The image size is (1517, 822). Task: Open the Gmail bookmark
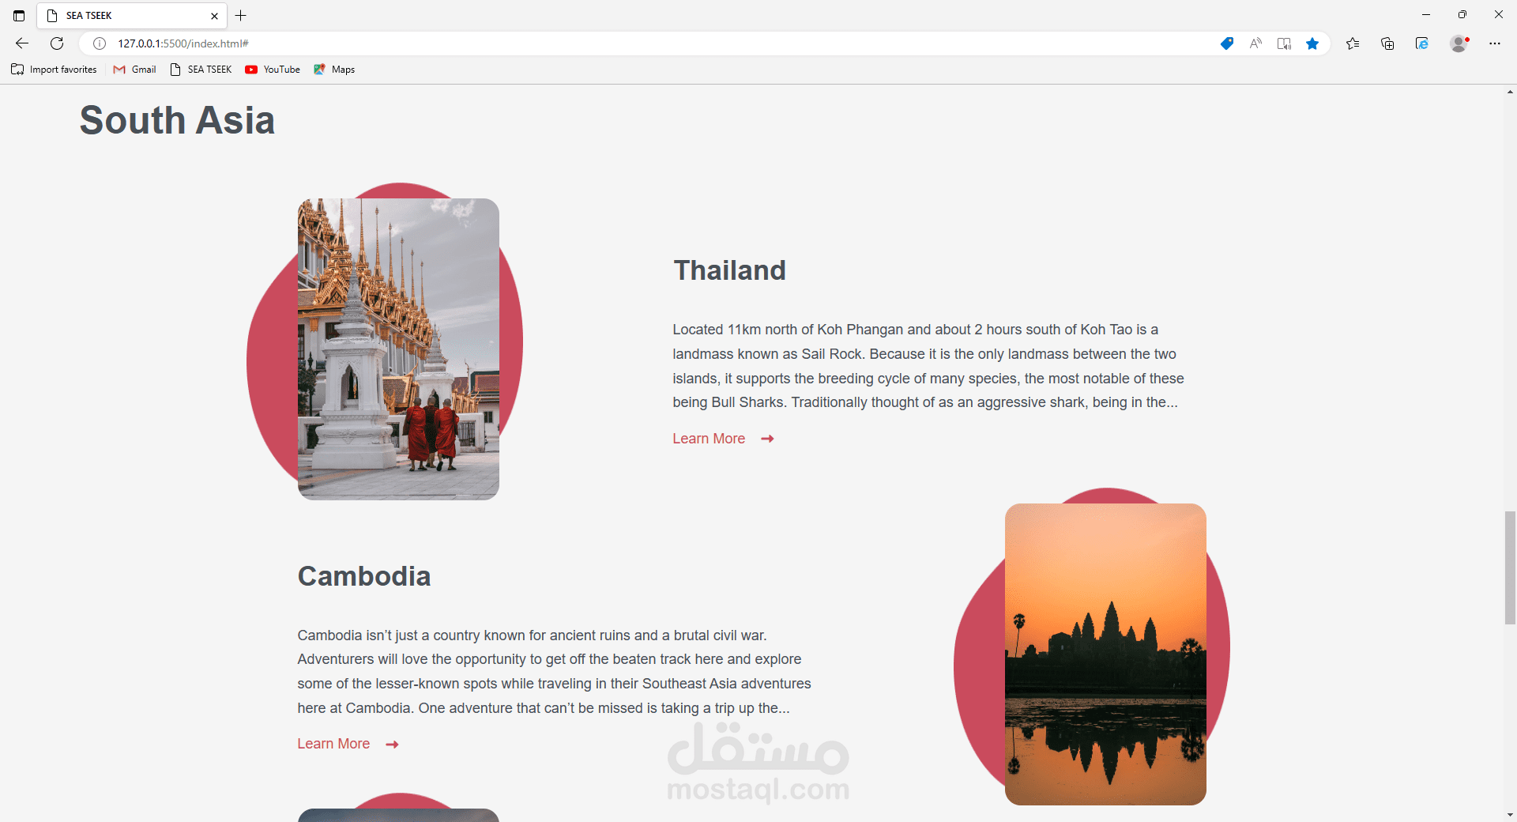click(135, 70)
